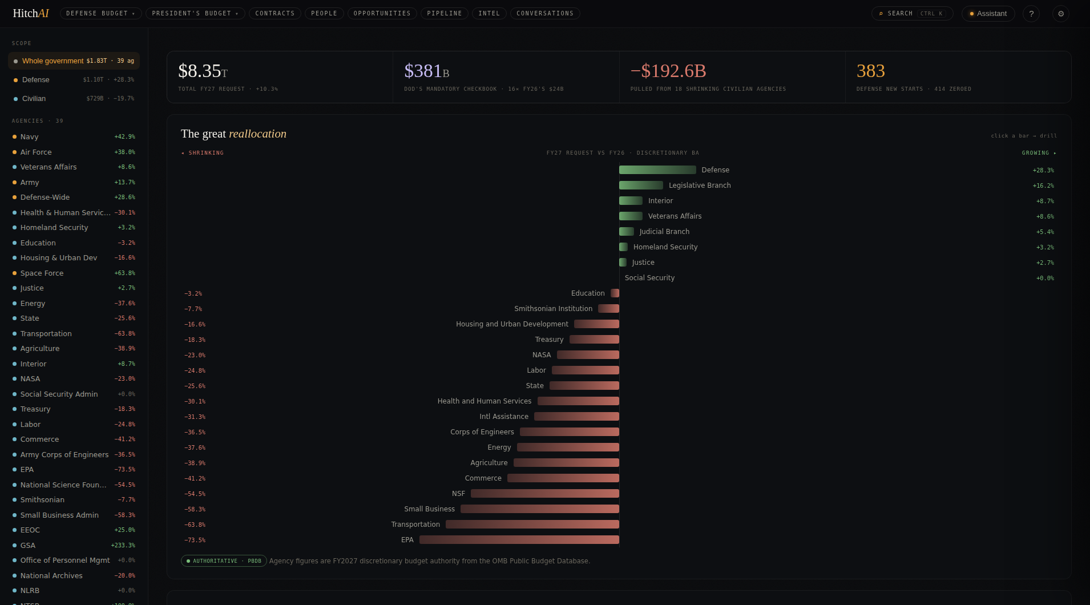Click the EPA shrinking bar
Image resolution: width=1090 pixels, height=605 pixels.
tap(519, 540)
